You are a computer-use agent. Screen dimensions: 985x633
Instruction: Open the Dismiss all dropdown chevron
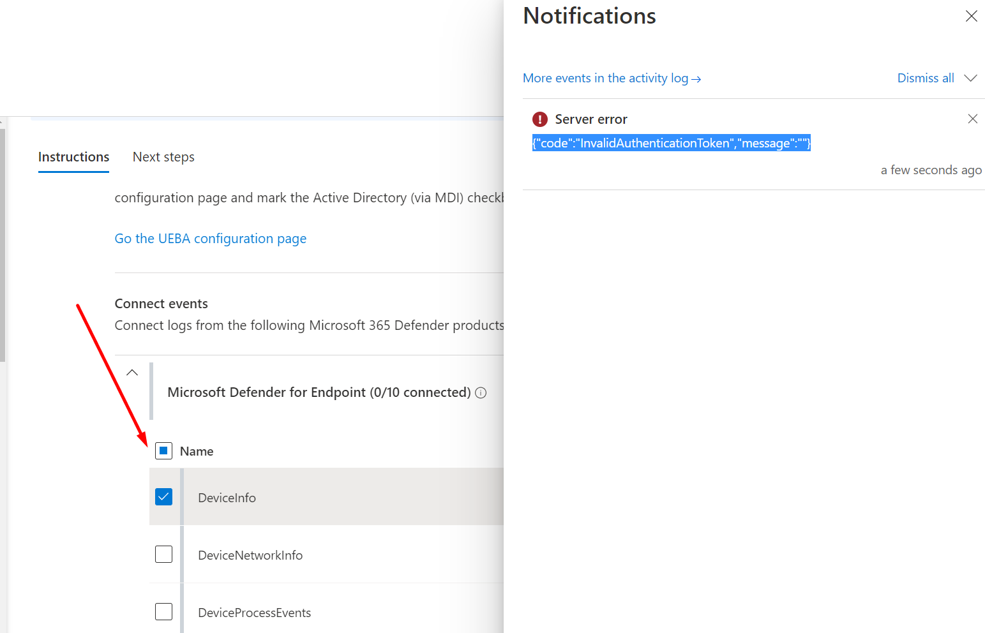[x=971, y=78]
